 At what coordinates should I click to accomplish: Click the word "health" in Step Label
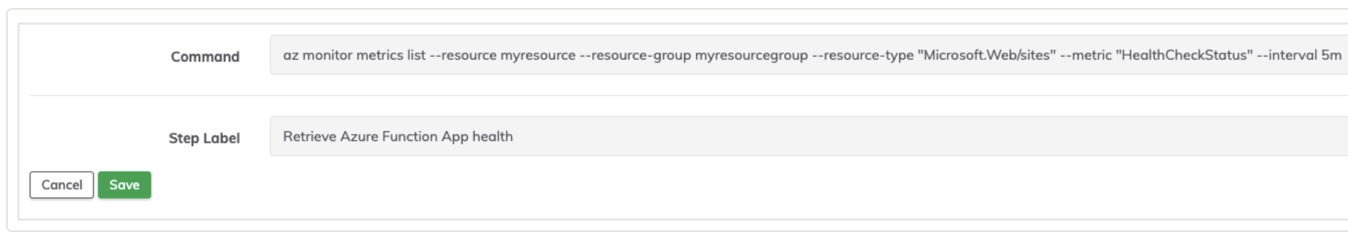point(492,136)
